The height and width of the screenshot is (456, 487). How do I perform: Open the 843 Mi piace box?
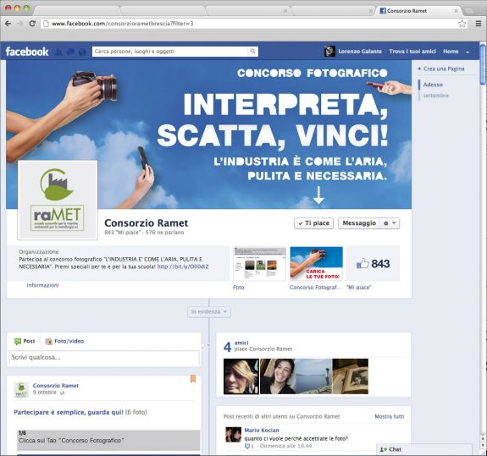click(x=373, y=264)
